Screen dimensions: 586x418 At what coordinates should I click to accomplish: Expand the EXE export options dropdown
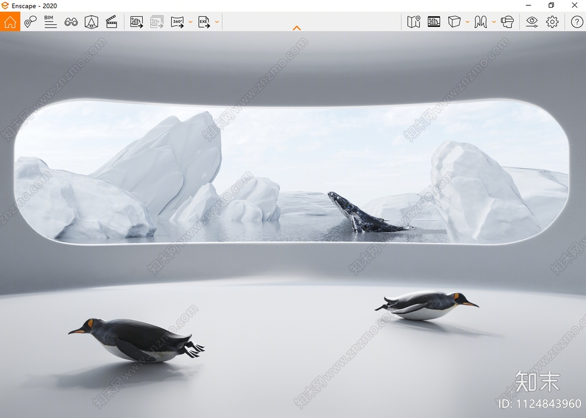pyautogui.click(x=217, y=22)
